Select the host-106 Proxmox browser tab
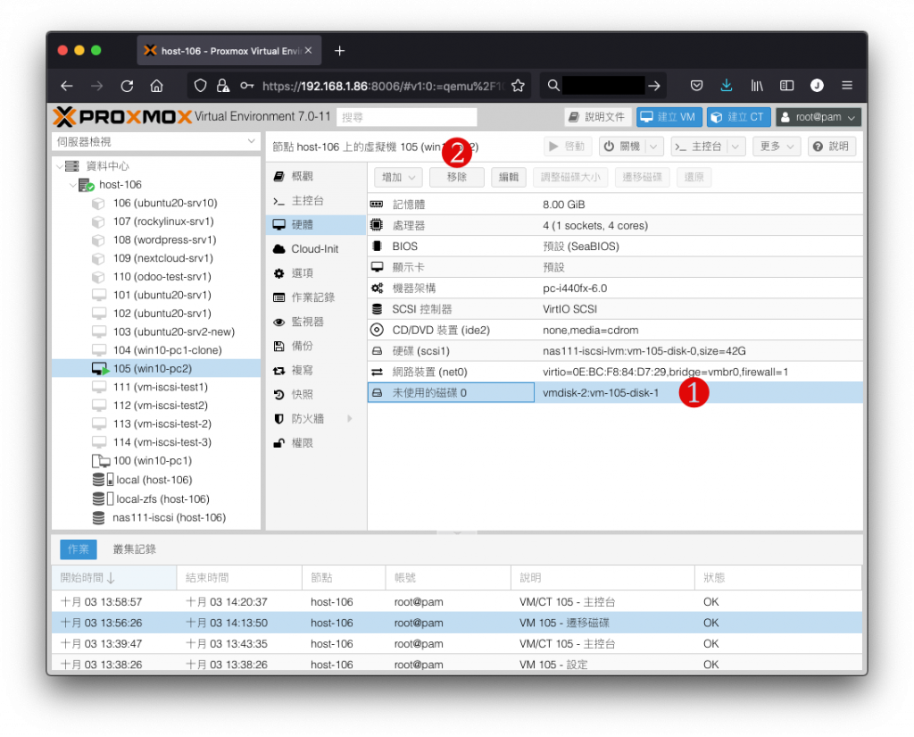The height and width of the screenshot is (737, 914). [228, 51]
